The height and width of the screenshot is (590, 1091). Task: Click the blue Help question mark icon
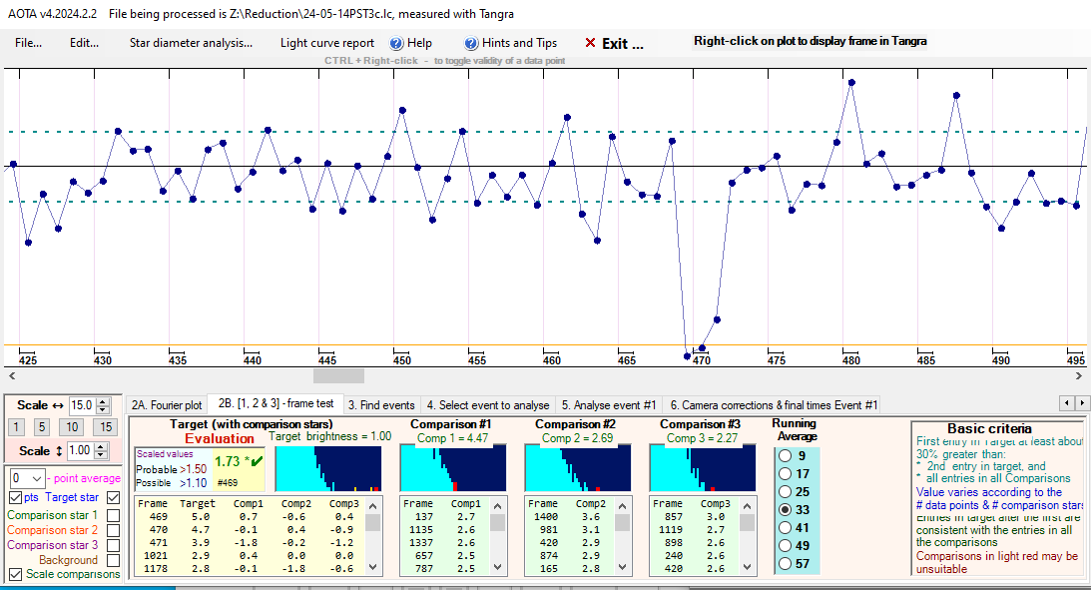point(396,43)
